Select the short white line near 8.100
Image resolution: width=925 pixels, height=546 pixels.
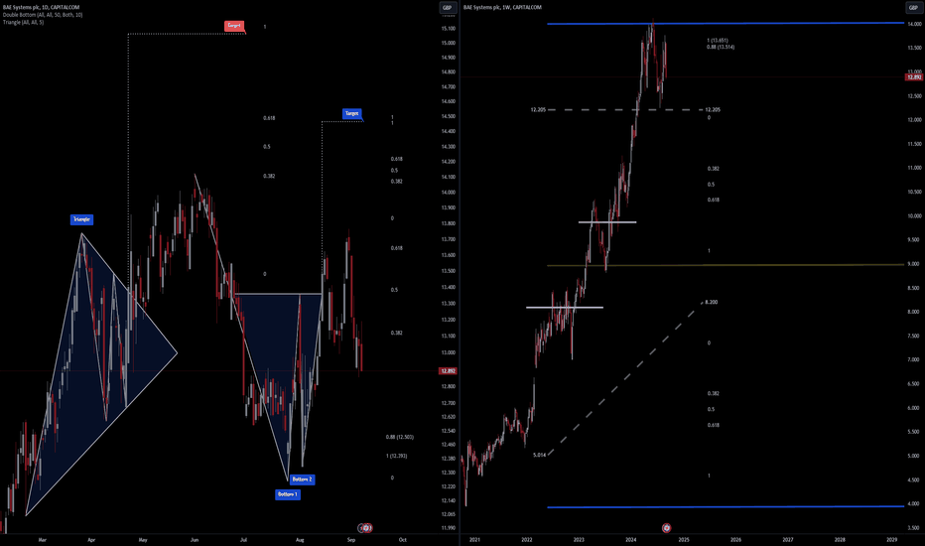click(x=565, y=308)
